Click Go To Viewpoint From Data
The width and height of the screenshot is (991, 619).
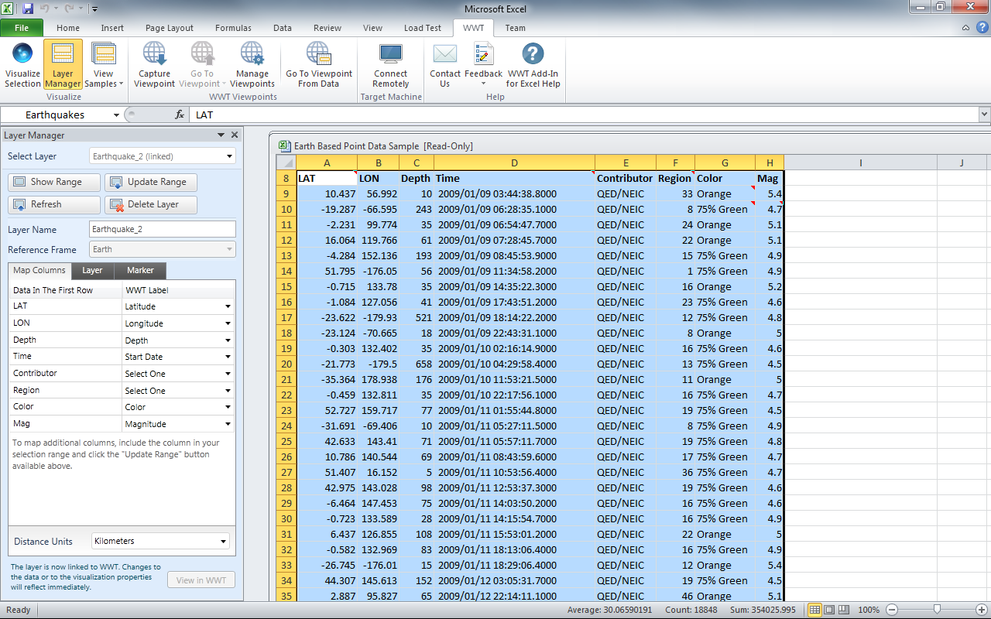click(318, 64)
